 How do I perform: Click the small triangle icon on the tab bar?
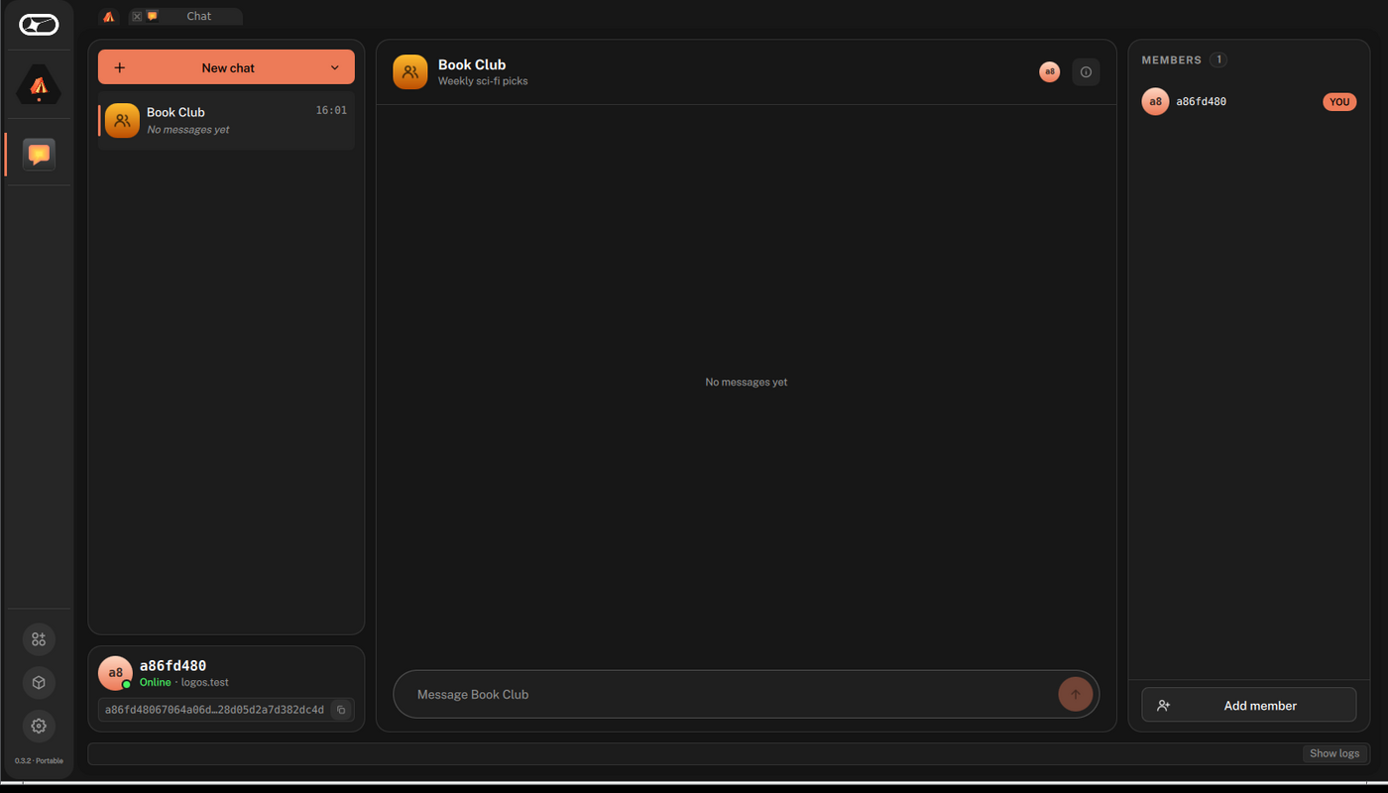pyautogui.click(x=109, y=17)
